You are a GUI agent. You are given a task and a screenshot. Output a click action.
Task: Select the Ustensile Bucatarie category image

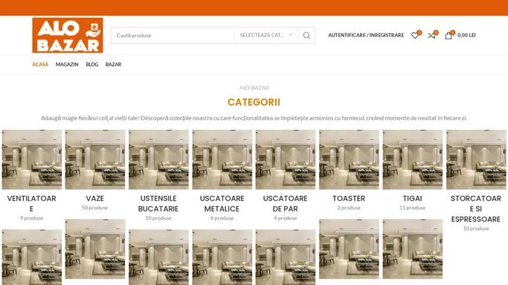click(x=158, y=160)
